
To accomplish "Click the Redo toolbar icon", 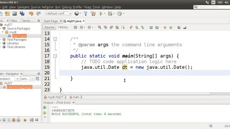I will (38, 14).
